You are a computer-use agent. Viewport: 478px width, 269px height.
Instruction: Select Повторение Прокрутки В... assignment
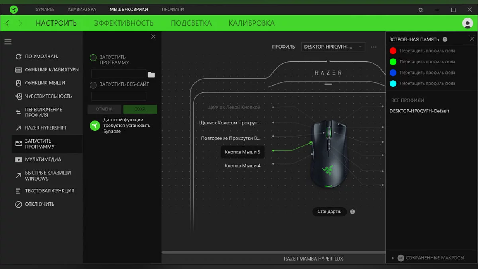pyautogui.click(x=231, y=138)
